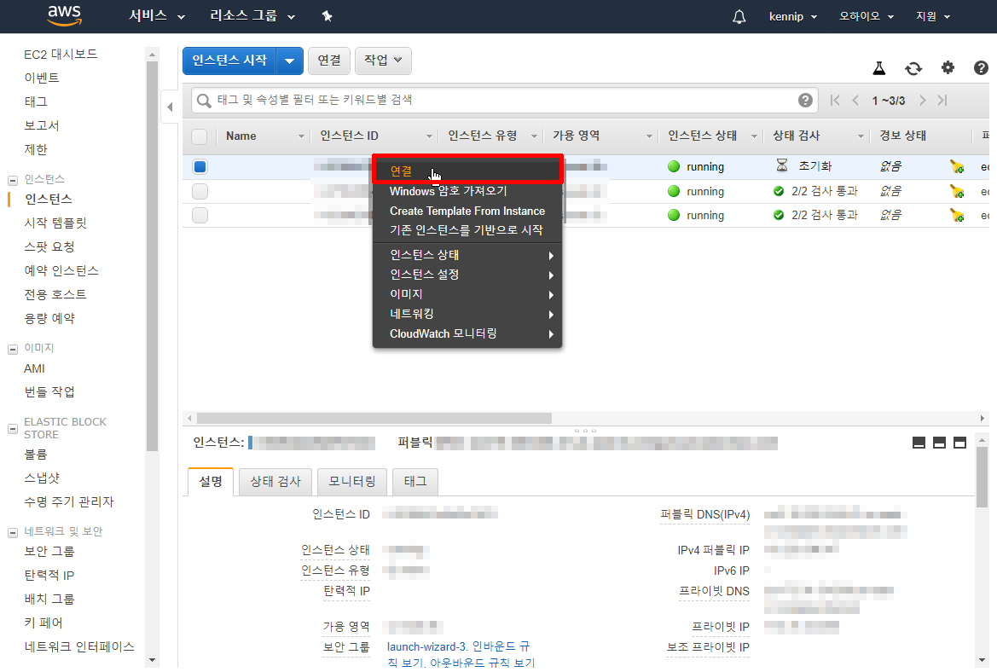Open 인스턴스 상태 submenu
The height and width of the screenshot is (672, 997).
coord(467,255)
